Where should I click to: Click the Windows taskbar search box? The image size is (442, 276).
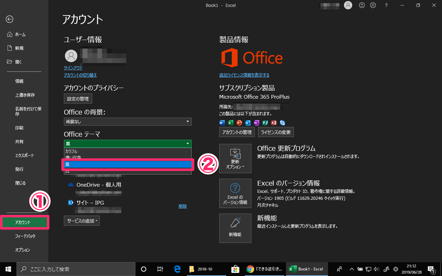76,269
